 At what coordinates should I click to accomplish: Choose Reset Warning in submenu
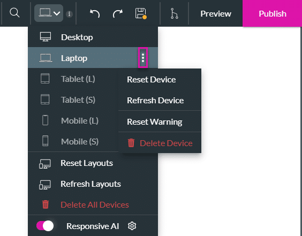click(160, 121)
